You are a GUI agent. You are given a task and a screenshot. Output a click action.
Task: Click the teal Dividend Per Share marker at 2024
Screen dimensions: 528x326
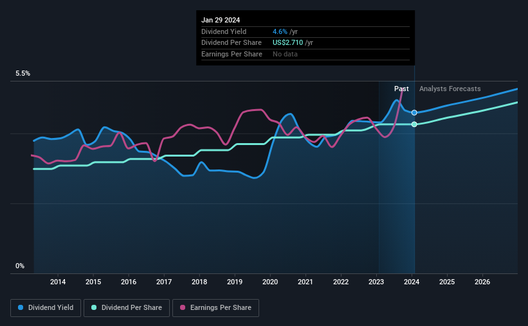(x=414, y=124)
